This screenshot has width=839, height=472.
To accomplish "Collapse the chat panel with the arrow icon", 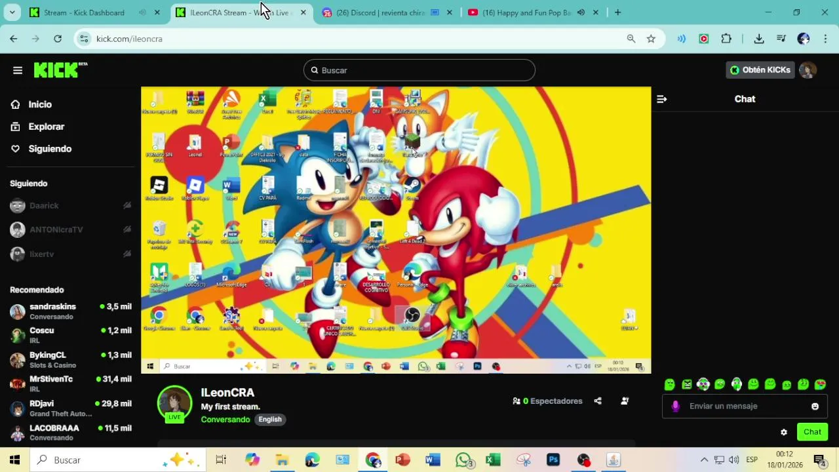I will click(x=661, y=99).
